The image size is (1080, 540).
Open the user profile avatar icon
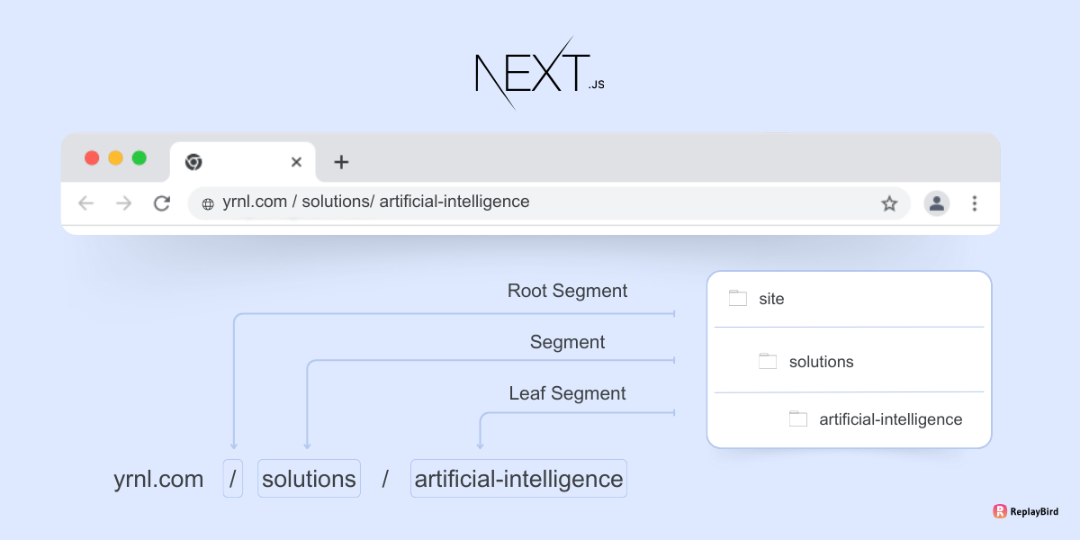937,203
